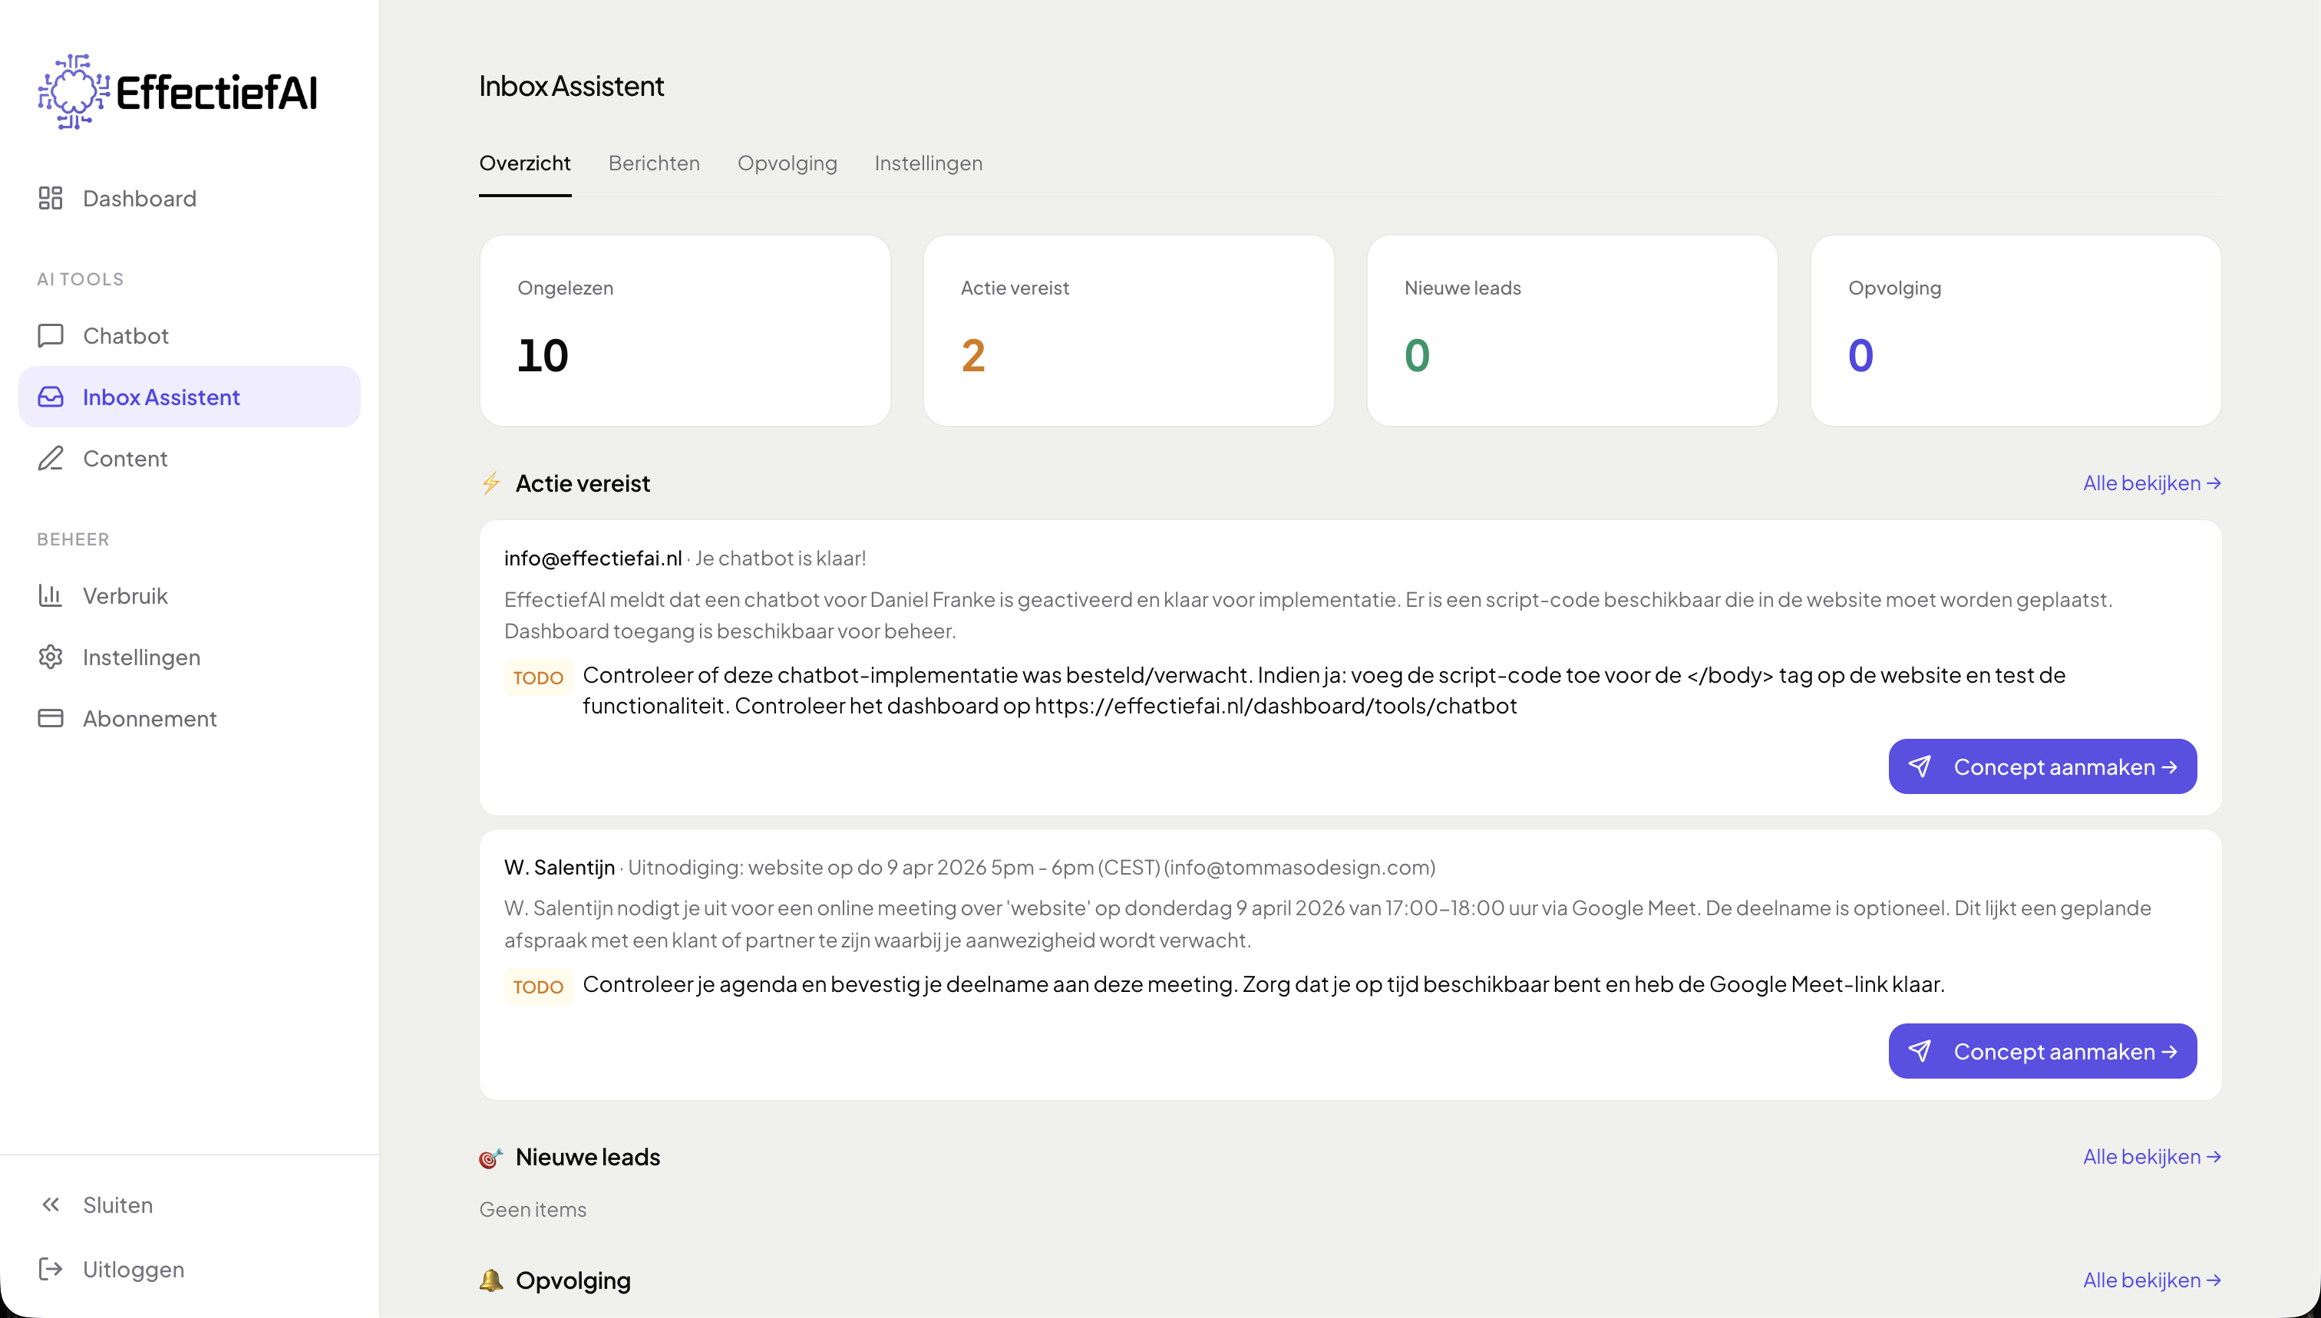
Task: Open Dashboard via its grid icon
Action: [51, 198]
